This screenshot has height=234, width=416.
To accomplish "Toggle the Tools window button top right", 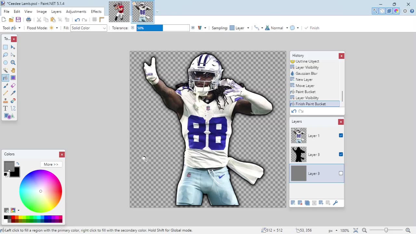I will coord(375,11).
